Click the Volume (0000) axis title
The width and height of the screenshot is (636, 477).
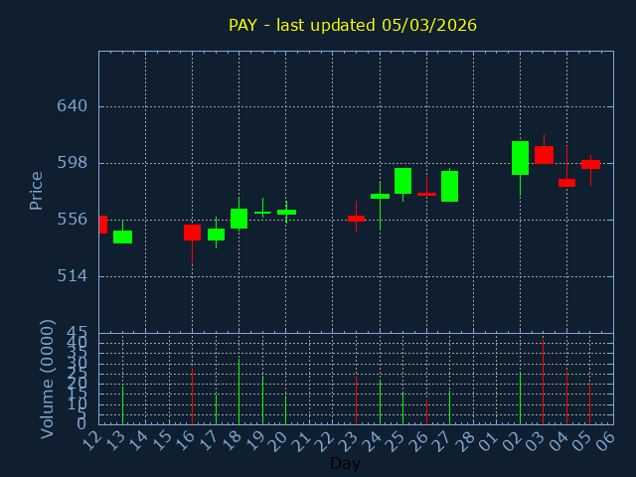(47, 379)
